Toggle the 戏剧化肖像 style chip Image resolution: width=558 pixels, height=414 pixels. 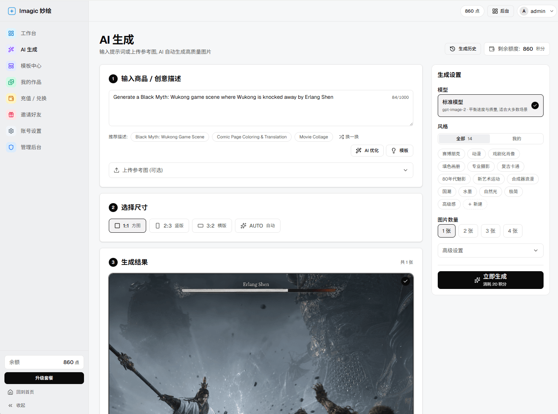coord(504,154)
